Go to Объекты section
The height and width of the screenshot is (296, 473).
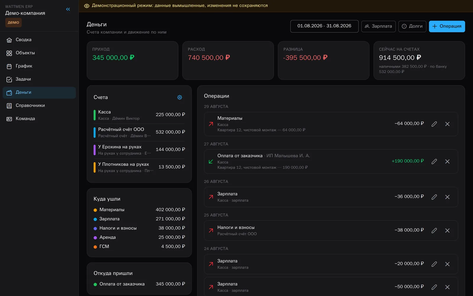[39, 53]
